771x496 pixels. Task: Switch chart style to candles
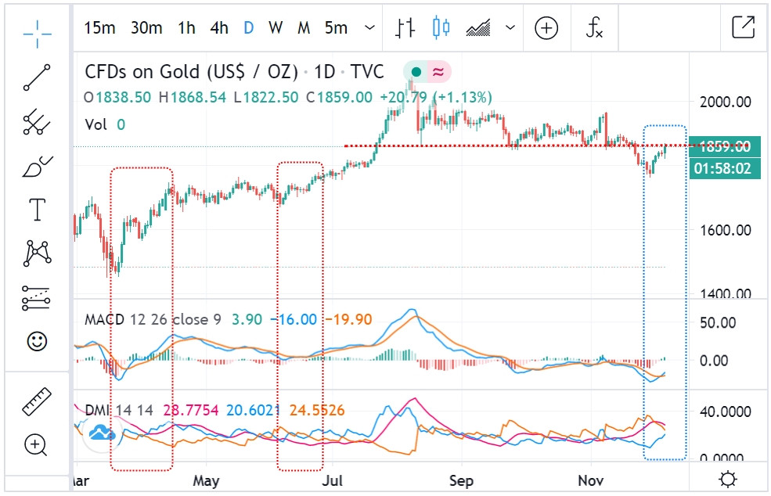tap(441, 28)
